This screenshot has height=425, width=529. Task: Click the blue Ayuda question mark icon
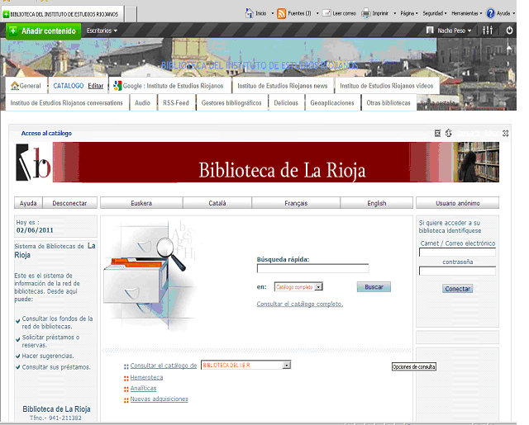point(490,13)
